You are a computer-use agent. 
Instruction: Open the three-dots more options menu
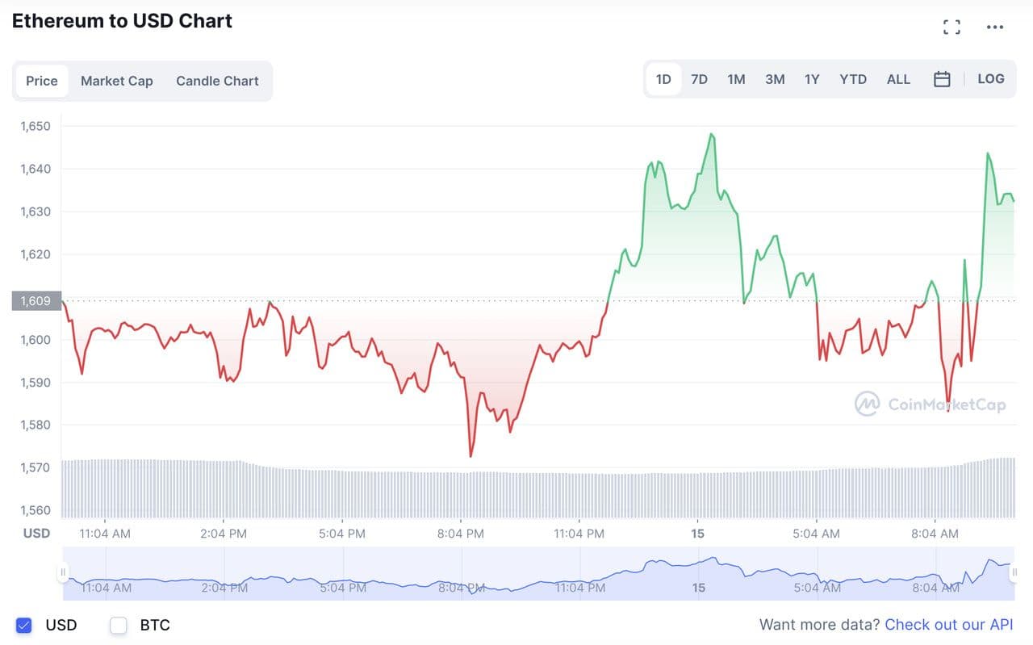point(995,27)
